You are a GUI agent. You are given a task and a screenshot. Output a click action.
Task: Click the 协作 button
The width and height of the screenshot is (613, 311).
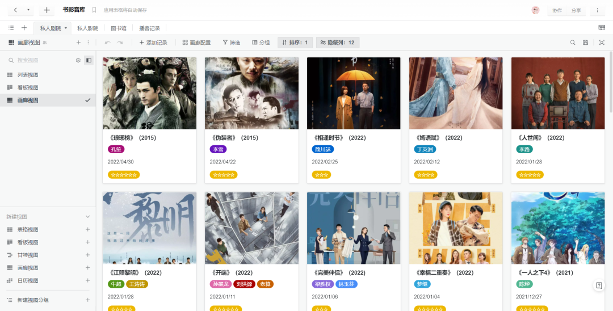pos(557,11)
